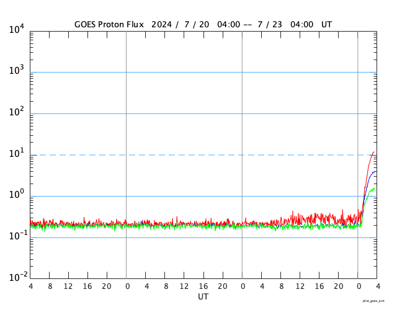Click the "UT" label beneath the time axis
This screenshot has width=397, height=310.
coord(203,296)
